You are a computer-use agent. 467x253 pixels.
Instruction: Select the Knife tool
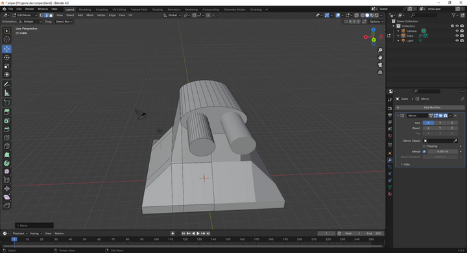coord(6,147)
